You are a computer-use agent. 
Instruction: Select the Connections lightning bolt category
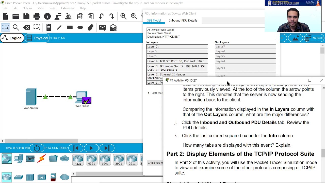41,159
